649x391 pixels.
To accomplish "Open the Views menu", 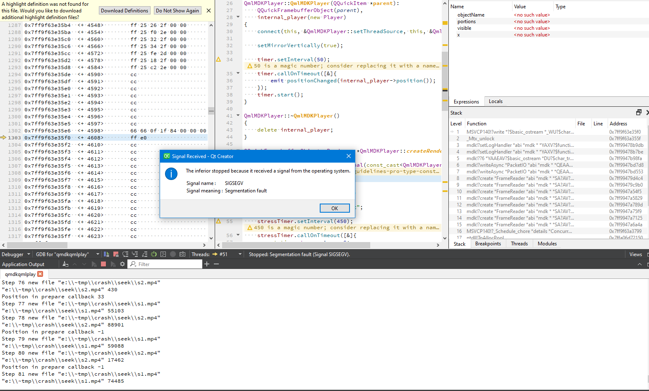I will click(635, 254).
